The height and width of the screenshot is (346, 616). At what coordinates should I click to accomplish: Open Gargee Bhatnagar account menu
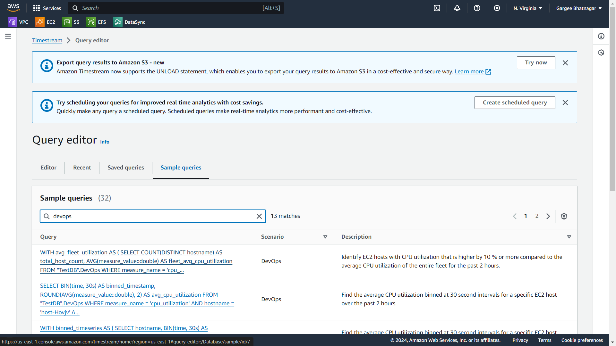click(578, 8)
